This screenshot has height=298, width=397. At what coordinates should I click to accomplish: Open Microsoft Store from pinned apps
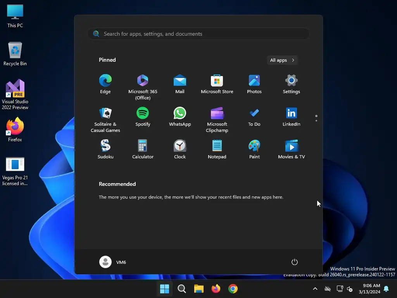(217, 84)
